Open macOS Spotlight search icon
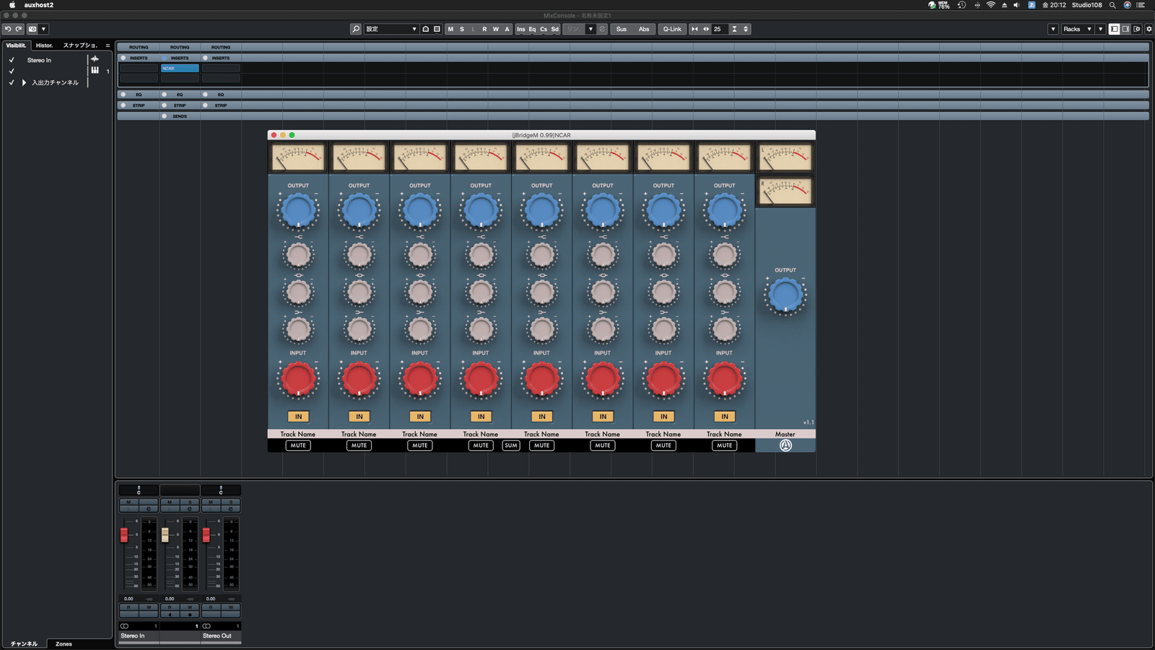 pos(1112,5)
